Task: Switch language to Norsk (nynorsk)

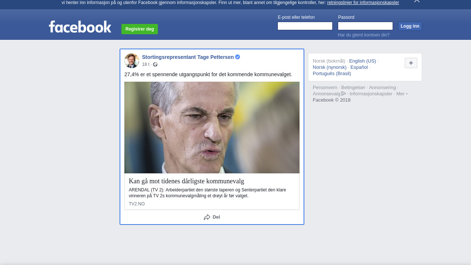Action: coord(330,67)
